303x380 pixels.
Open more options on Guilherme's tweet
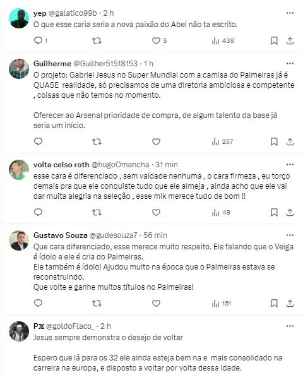tap(290, 64)
